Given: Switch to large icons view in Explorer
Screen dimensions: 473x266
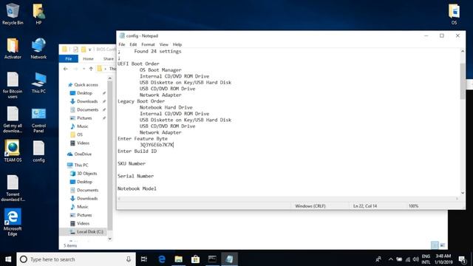Looking at the screenshot, I should tap(442, 245).
